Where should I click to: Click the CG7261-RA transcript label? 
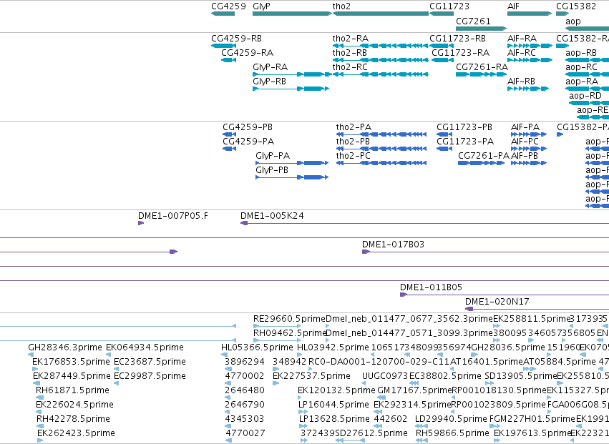click(482, 67)
